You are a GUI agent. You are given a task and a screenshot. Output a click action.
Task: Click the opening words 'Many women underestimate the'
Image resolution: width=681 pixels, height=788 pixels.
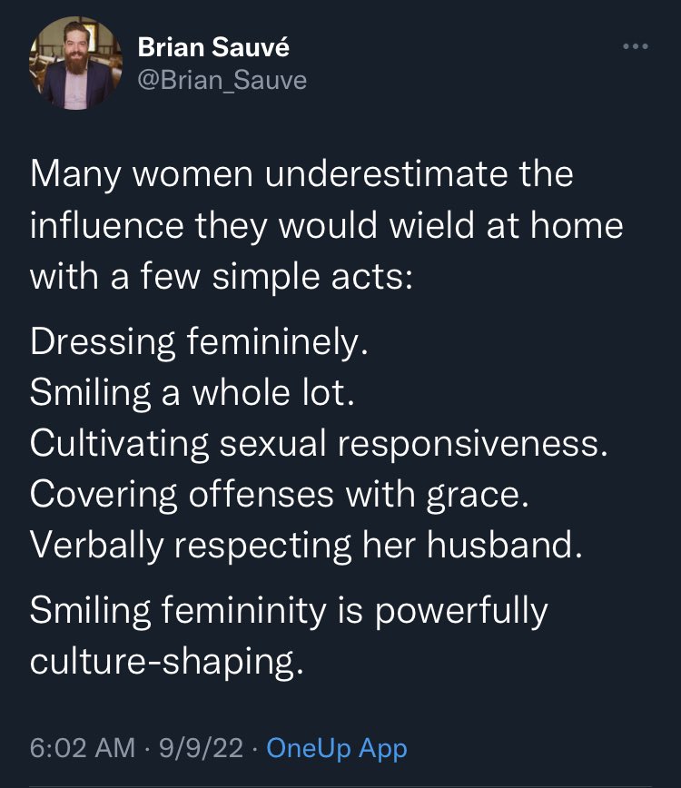point(301,175)
